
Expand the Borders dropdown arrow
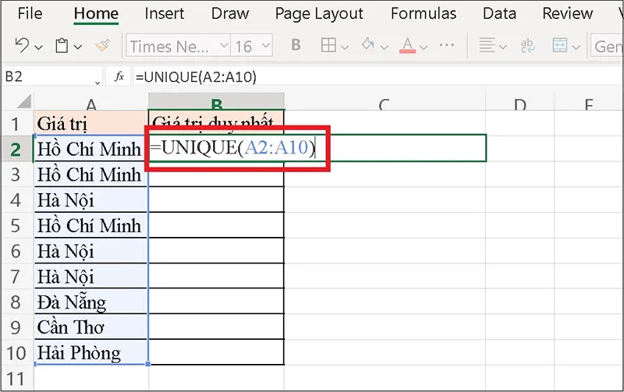click(345, 48)
